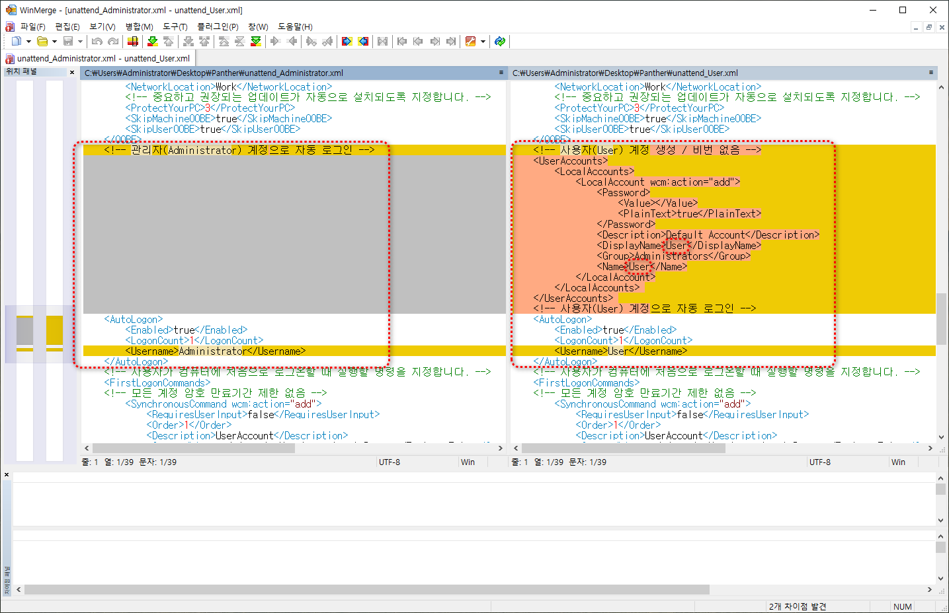Click the Redo toolbar icon
This screenshot has width=949, height=613.
pos(113,41)
